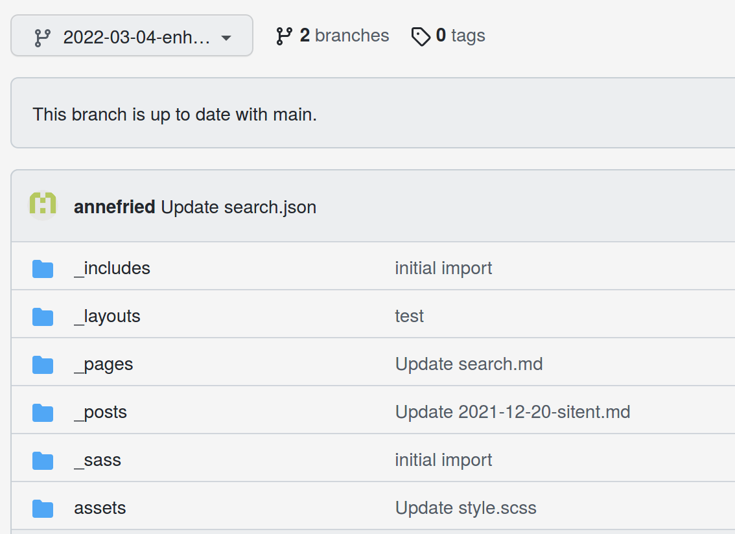
Task: Click the git branch icon in branch selector
Action: pos(43,38)
